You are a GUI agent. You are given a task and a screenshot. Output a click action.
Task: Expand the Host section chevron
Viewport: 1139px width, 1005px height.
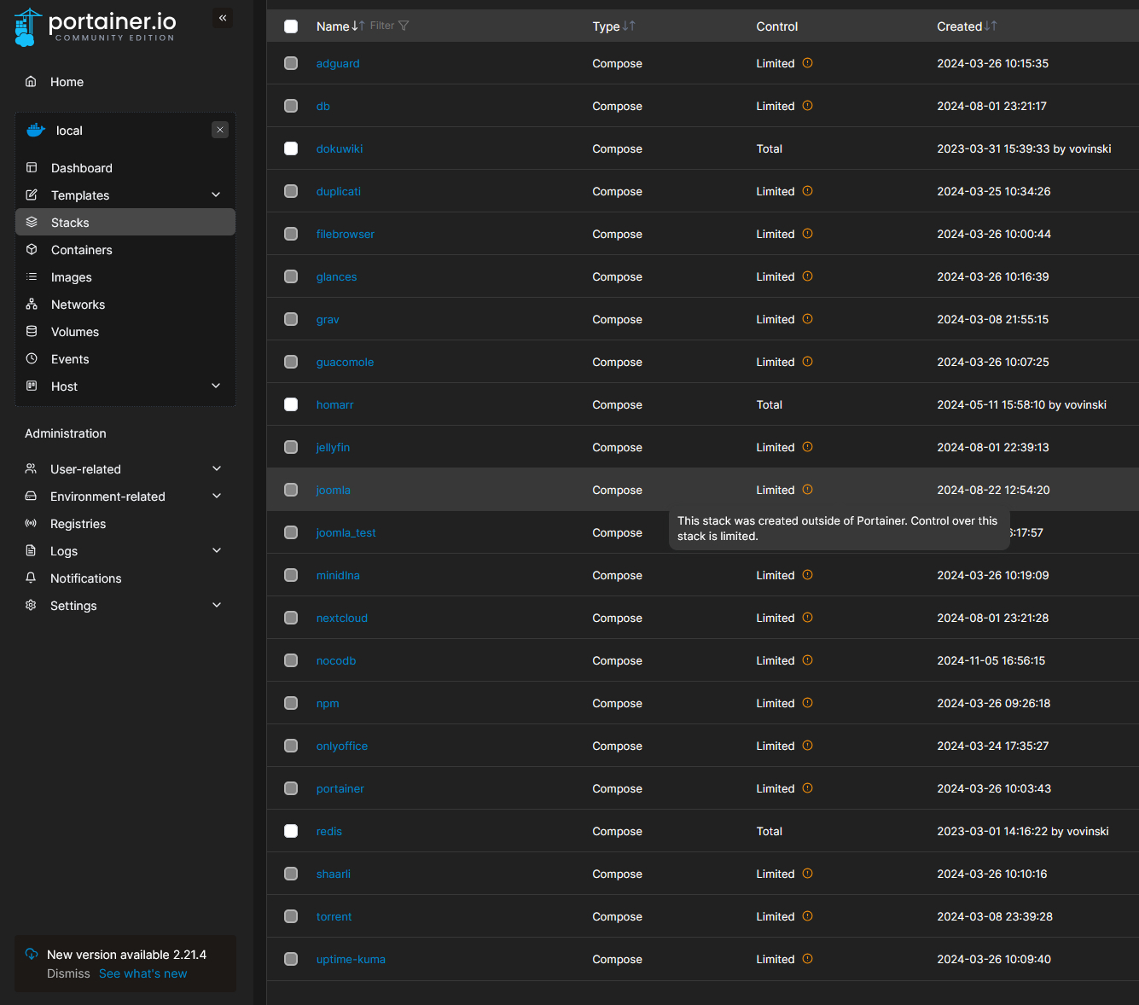point(216,386)
